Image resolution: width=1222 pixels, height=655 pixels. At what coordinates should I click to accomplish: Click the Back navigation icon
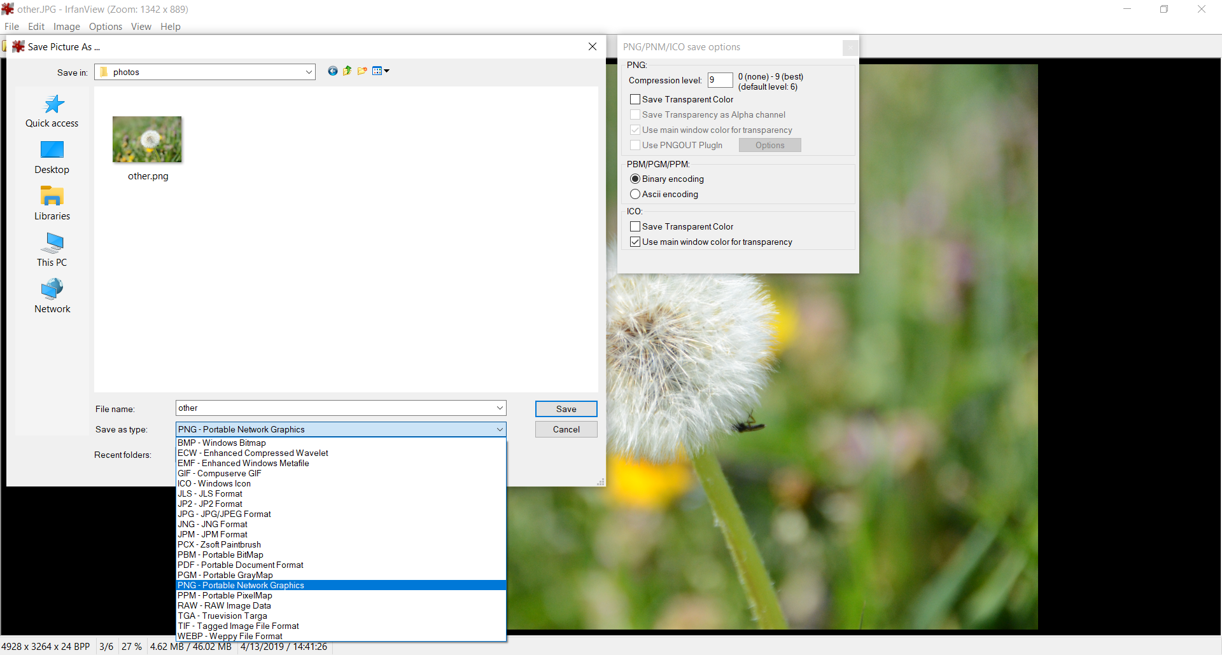332,71
